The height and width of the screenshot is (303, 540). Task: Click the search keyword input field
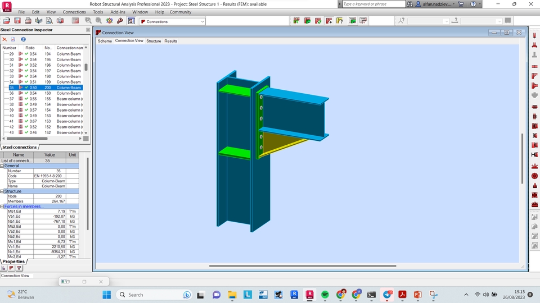374,4
